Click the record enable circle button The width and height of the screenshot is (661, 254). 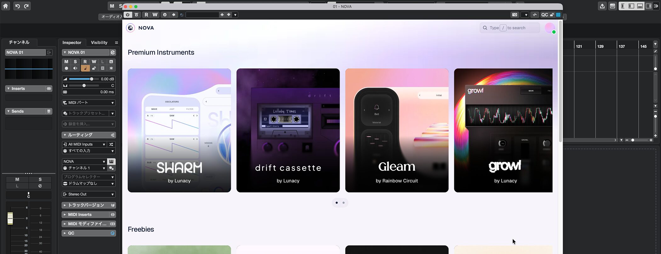[x=66, y=68]
